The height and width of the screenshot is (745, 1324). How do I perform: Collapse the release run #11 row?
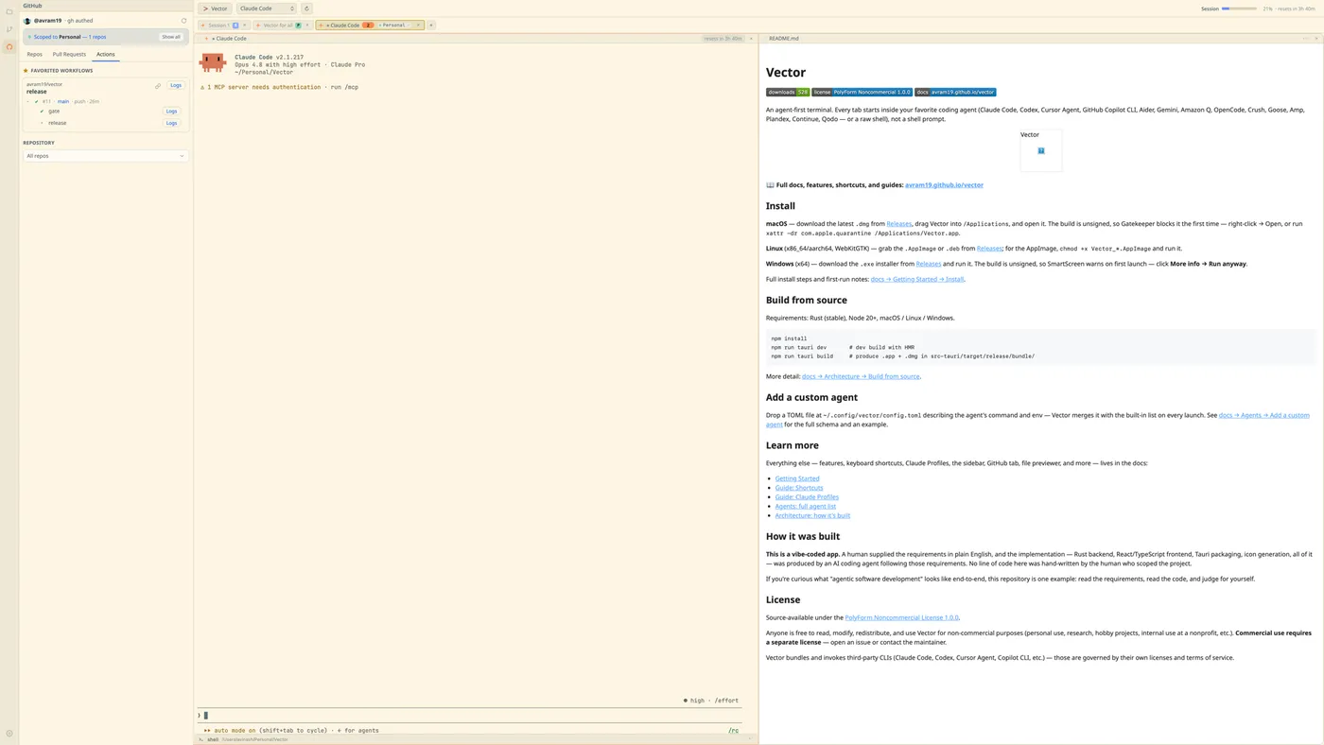28,101
